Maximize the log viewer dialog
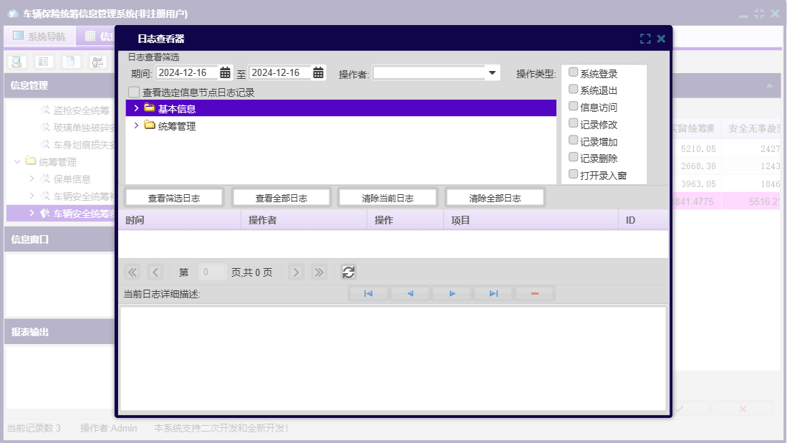The width and height of the screenshot is (787, 443). click(645, 39)
